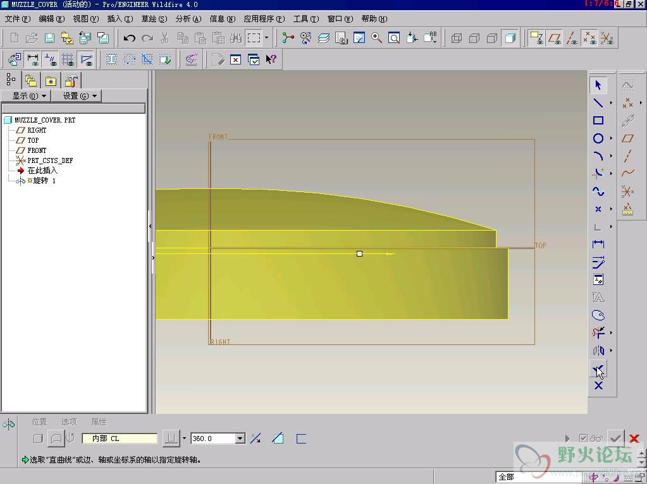647x484 pixels.
Task: Open the angle value 360.0 dropdown
Action: 240,439
